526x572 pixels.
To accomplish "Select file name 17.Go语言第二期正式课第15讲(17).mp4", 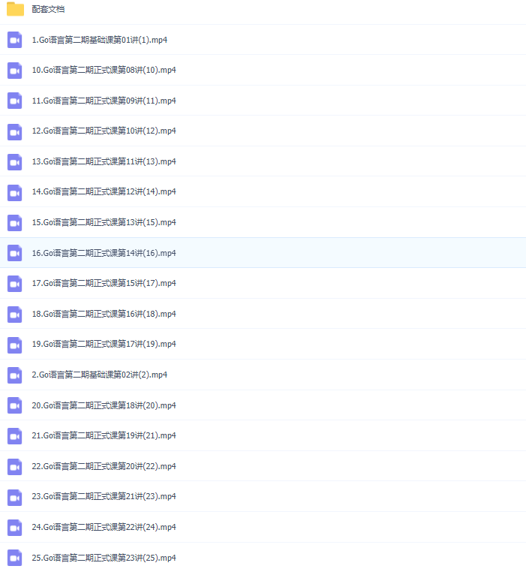I will [x=104, y=284].
